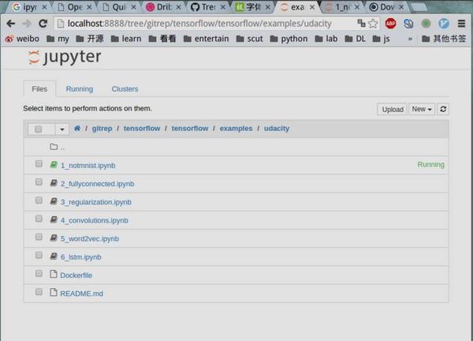Open the python bookmarks folder

tap(289, 39)
